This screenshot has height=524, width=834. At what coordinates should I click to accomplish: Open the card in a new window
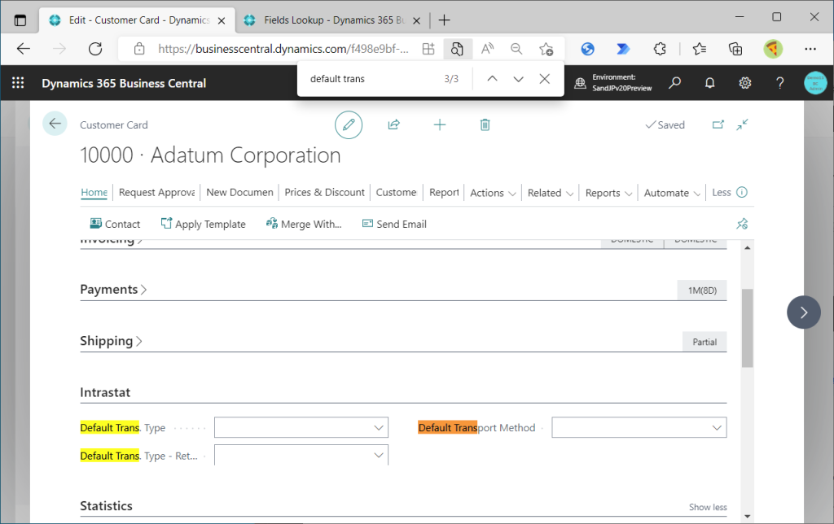(x=718, y=124)
